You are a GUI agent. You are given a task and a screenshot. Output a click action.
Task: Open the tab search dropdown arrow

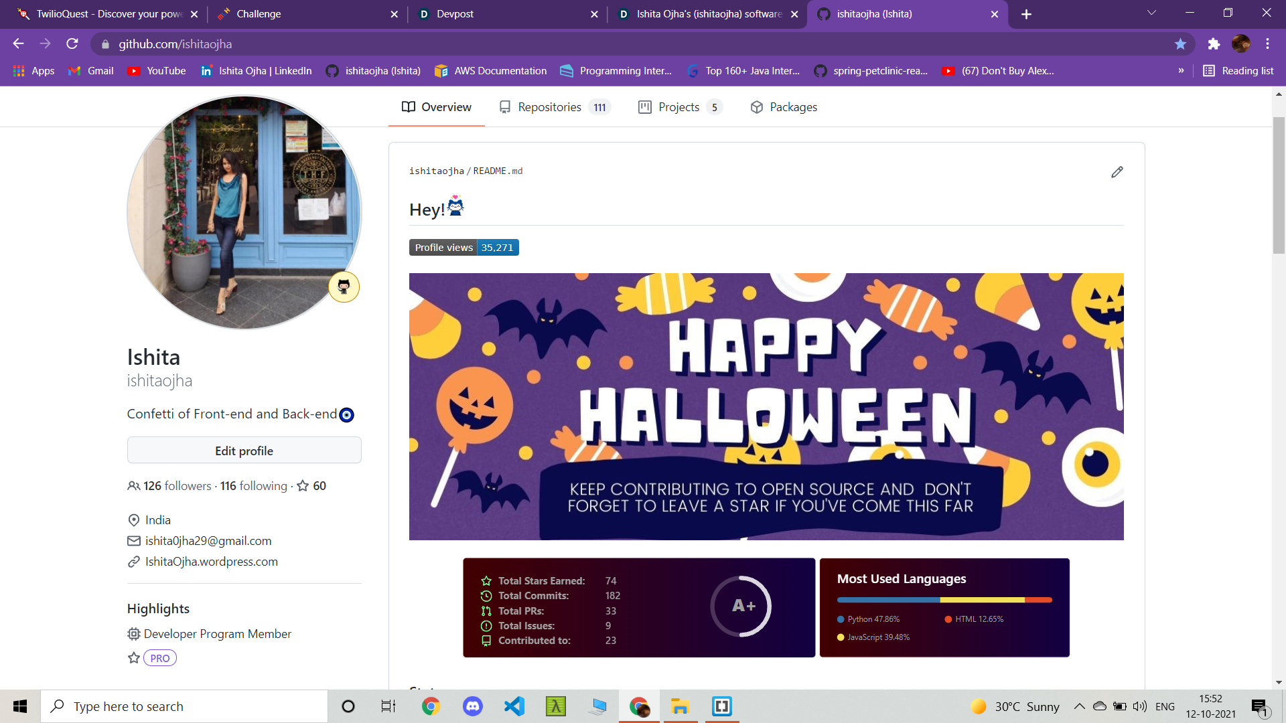(x=1151, y=13)
